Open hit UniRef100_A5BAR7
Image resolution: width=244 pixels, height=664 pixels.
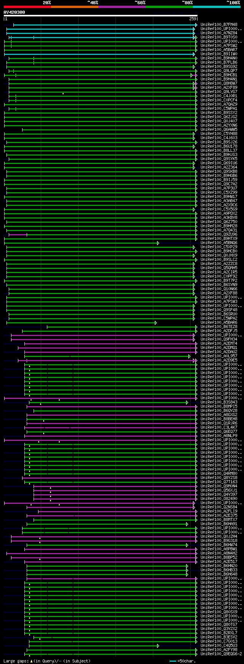tap(219, 50)
